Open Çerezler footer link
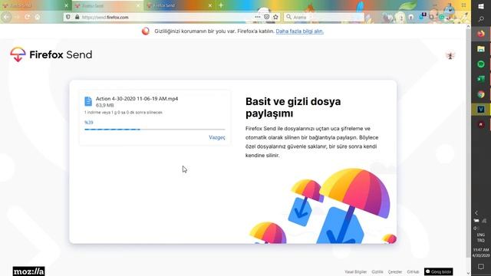 pyautogui.click(x=395, y=272)
